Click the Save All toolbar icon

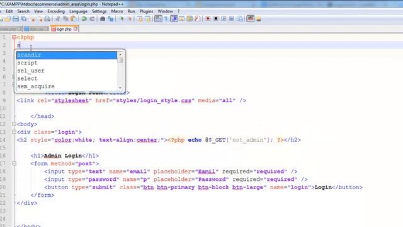pos(24,18)
